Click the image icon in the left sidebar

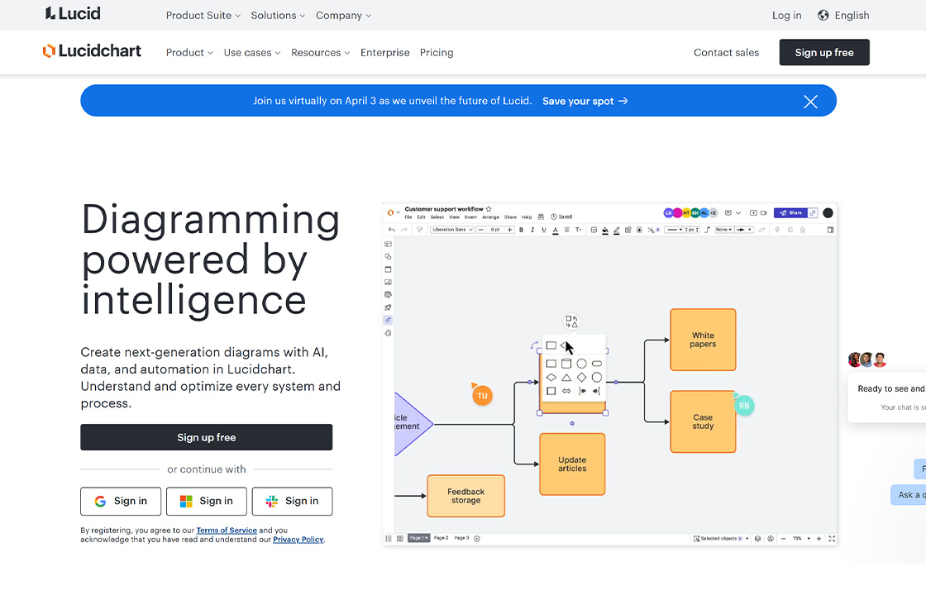pos(388,282)
